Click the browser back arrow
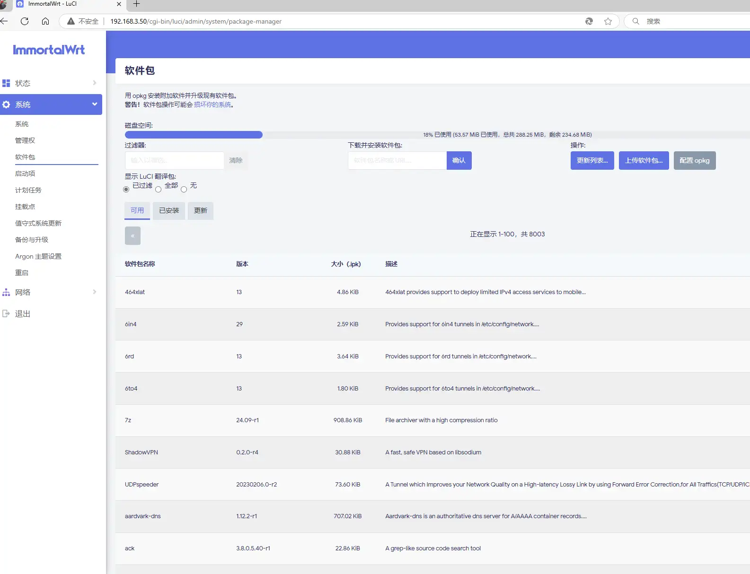 pyautogui.click(x=4, y=21)
